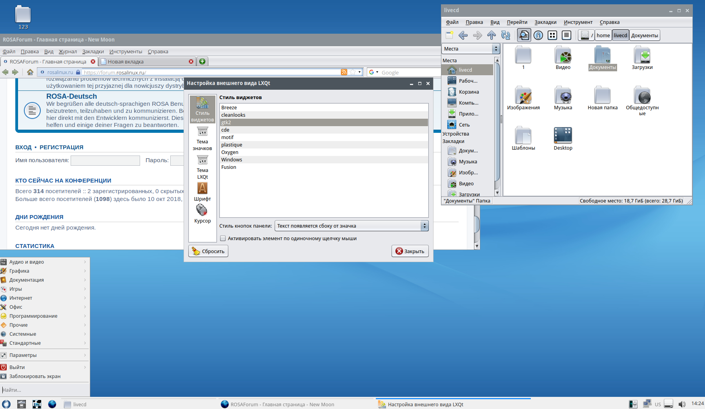Switch file manager to icon view

coord(552,35)
